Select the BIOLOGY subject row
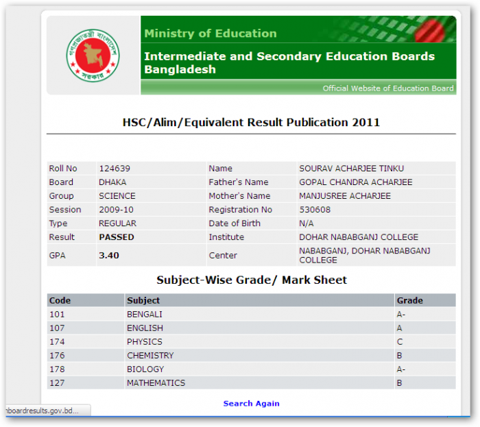 pos(252,369)
